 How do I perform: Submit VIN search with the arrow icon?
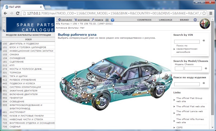coord(204,41)
